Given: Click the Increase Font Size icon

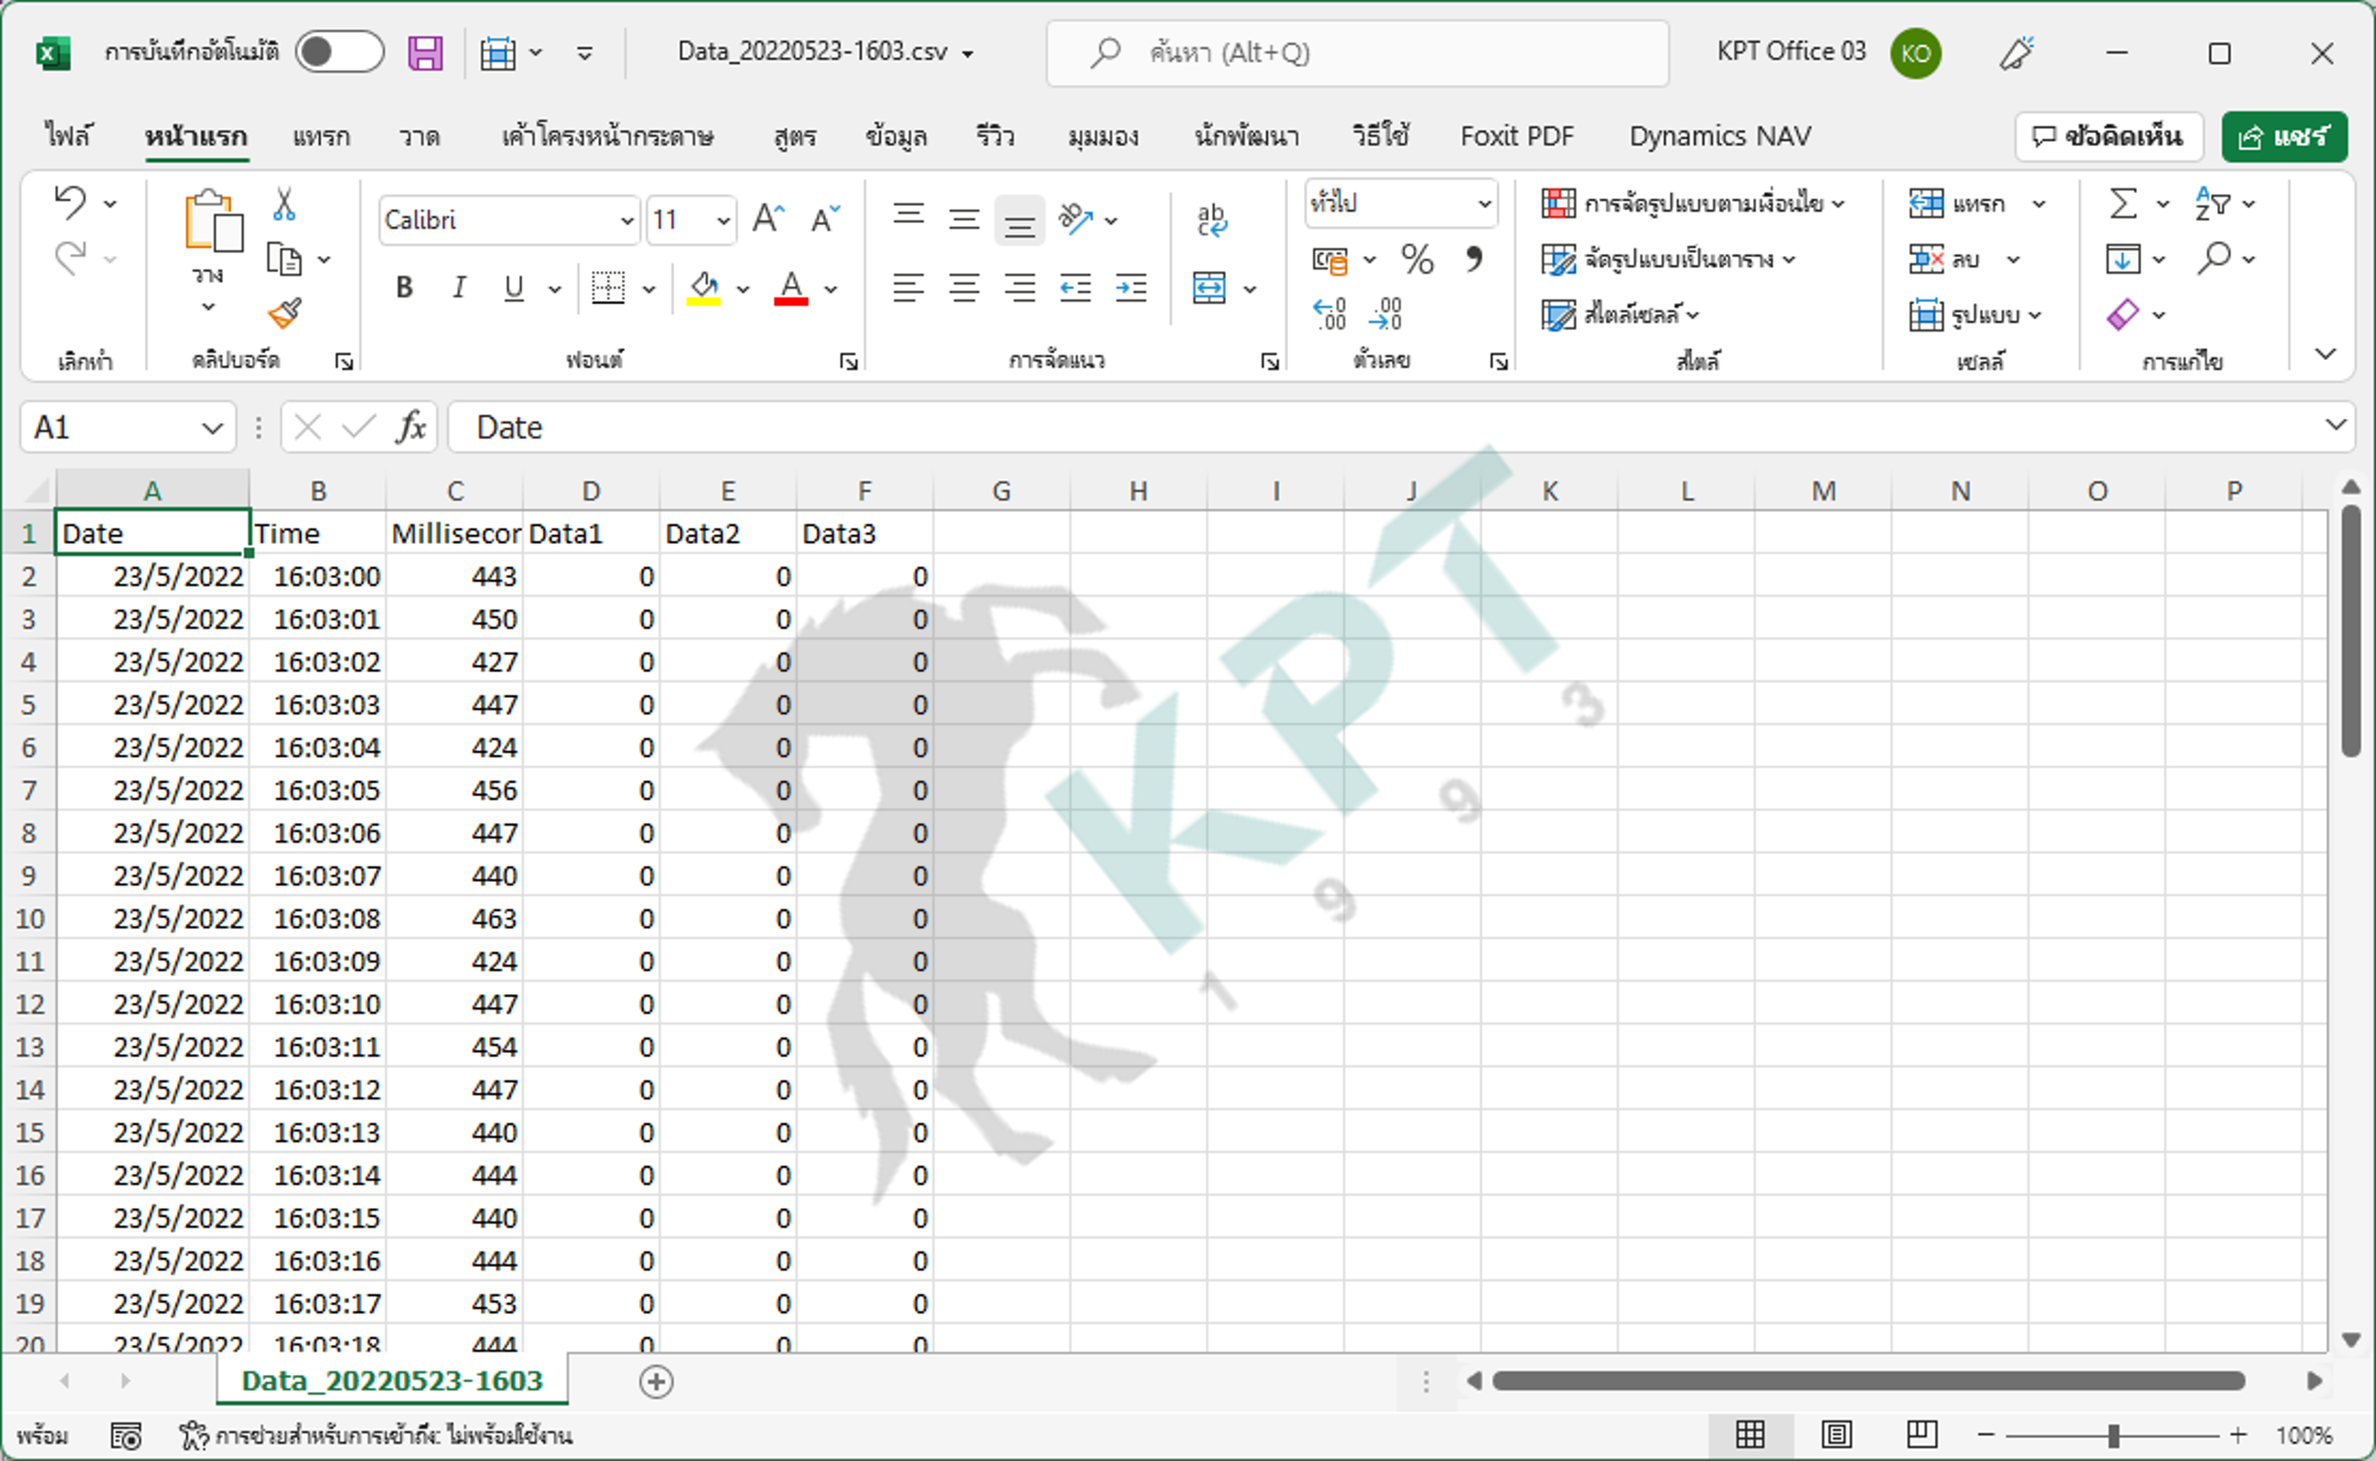Looking at the screenshot, I should tap(768, 220).
